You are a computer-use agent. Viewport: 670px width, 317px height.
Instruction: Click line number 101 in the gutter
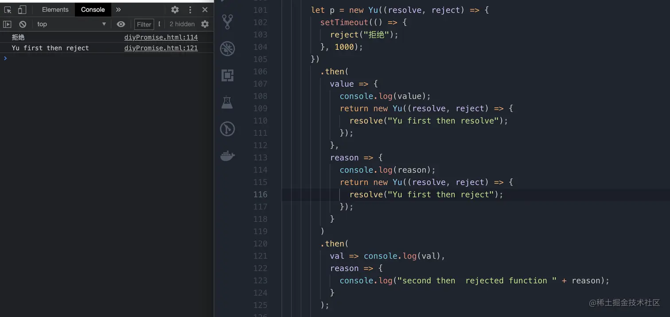tap(260, 10)
